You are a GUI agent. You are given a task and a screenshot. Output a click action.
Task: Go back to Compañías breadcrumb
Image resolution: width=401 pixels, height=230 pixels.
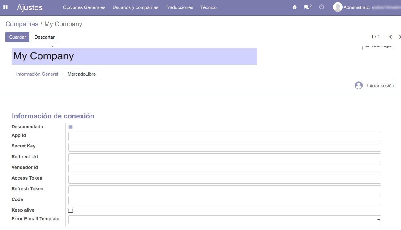[22, 24]
